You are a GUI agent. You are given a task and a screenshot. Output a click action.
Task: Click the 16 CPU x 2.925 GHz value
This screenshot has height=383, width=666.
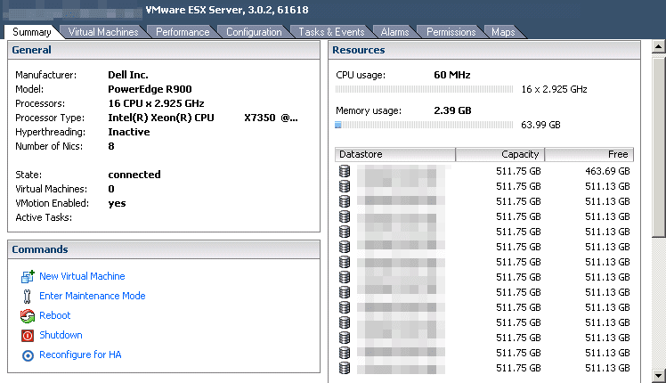click(156, 103)
